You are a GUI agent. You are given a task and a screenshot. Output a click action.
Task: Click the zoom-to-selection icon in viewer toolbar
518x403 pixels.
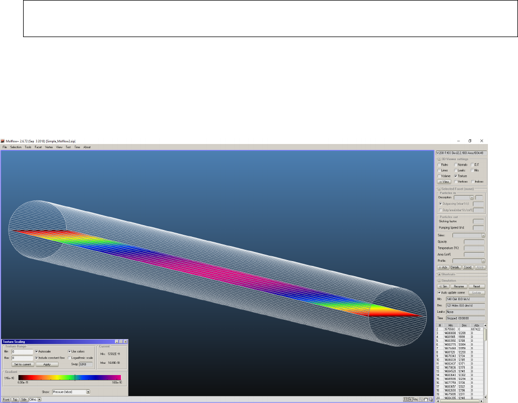point(411,399)
